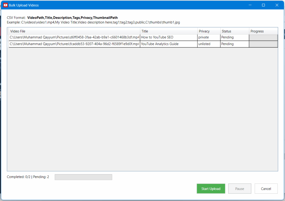Click the Progress column header

[263, 31]
